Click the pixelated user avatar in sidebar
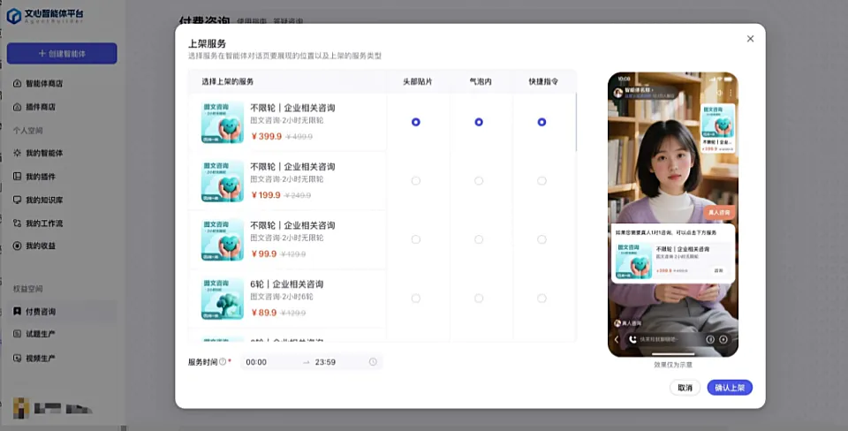848x431 pixels. (x=20, y=406)
